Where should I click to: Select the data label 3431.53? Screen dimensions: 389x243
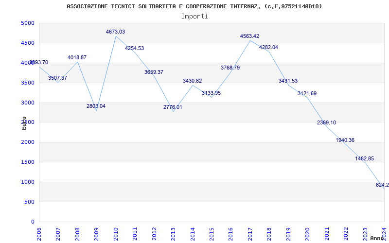pos(288,81)
